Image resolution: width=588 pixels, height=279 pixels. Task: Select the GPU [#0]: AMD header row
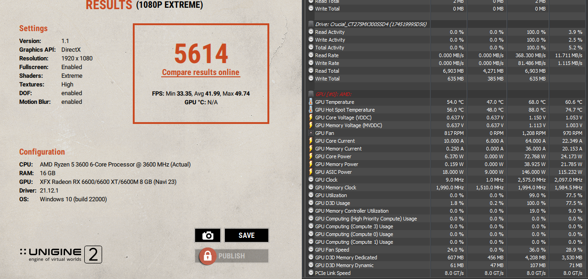pyautogui.click(x=445, y=94)
